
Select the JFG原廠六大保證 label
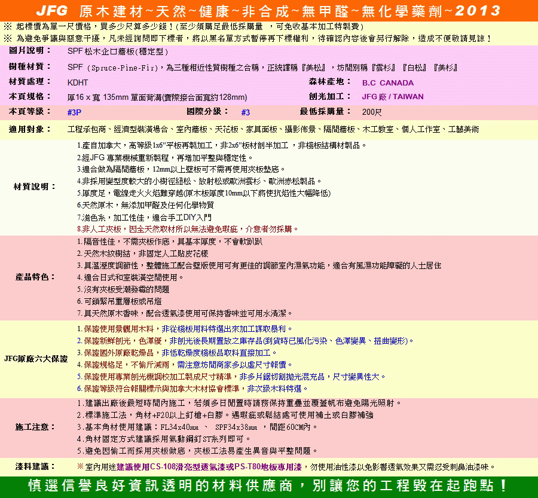(36, 359)
